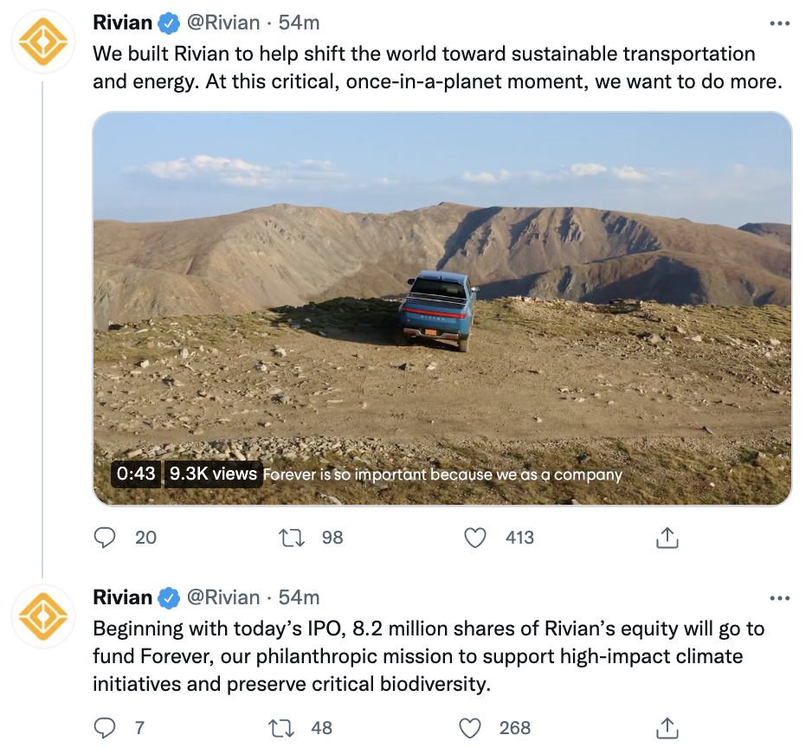
Task: Play the blue truck mountain video
Action: pyautogui.click(x=441, y=307)
